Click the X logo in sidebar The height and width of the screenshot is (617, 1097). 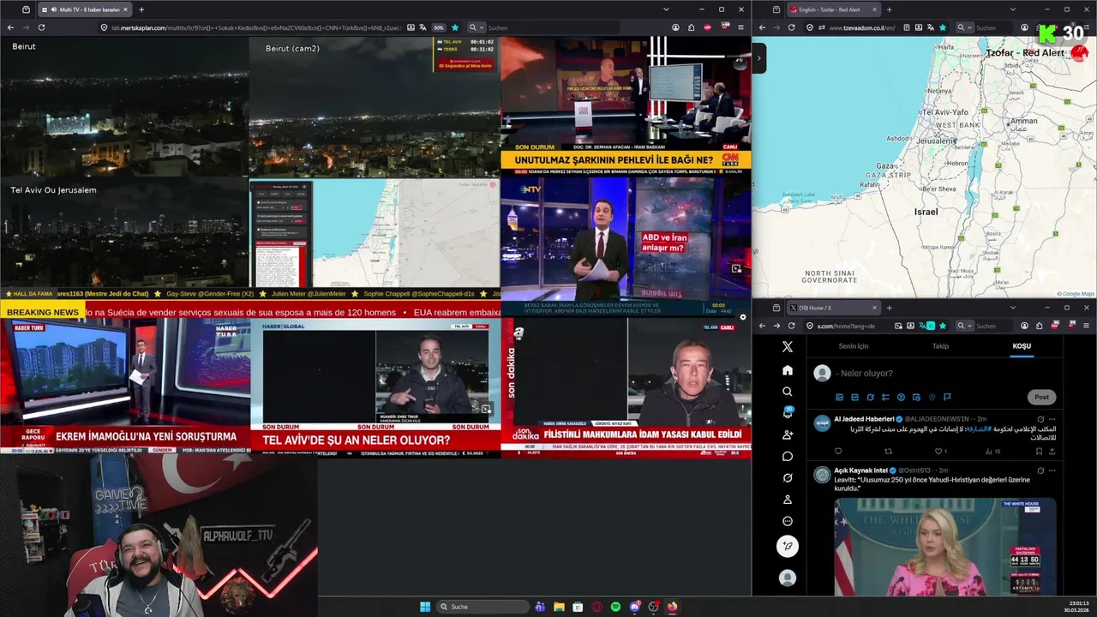coord(788,347)
